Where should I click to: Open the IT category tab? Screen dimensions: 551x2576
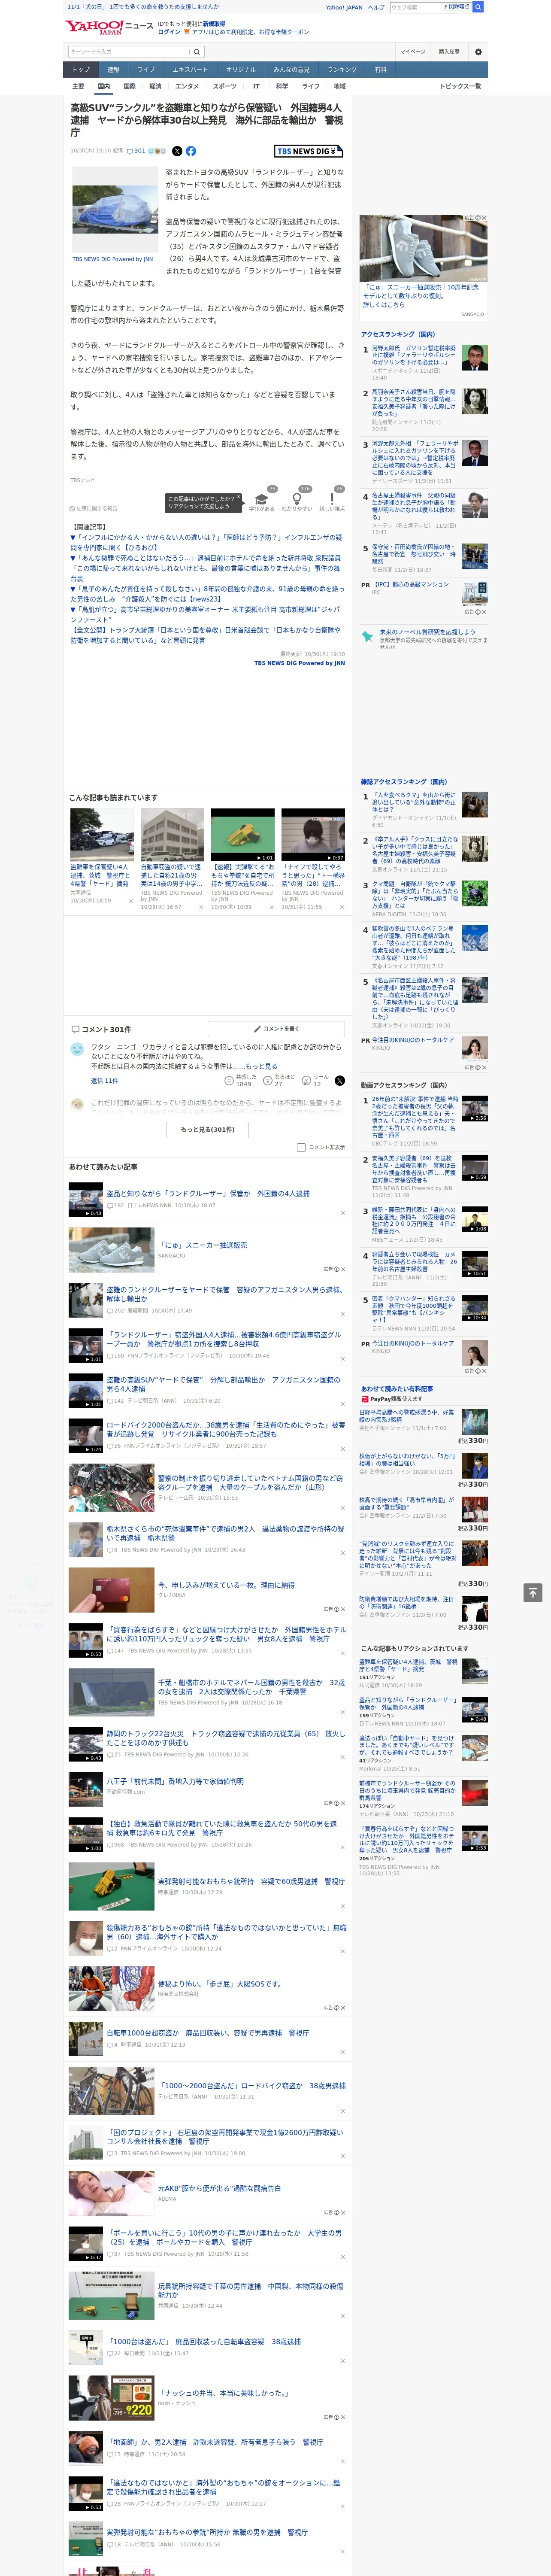(x=256, y=86)
